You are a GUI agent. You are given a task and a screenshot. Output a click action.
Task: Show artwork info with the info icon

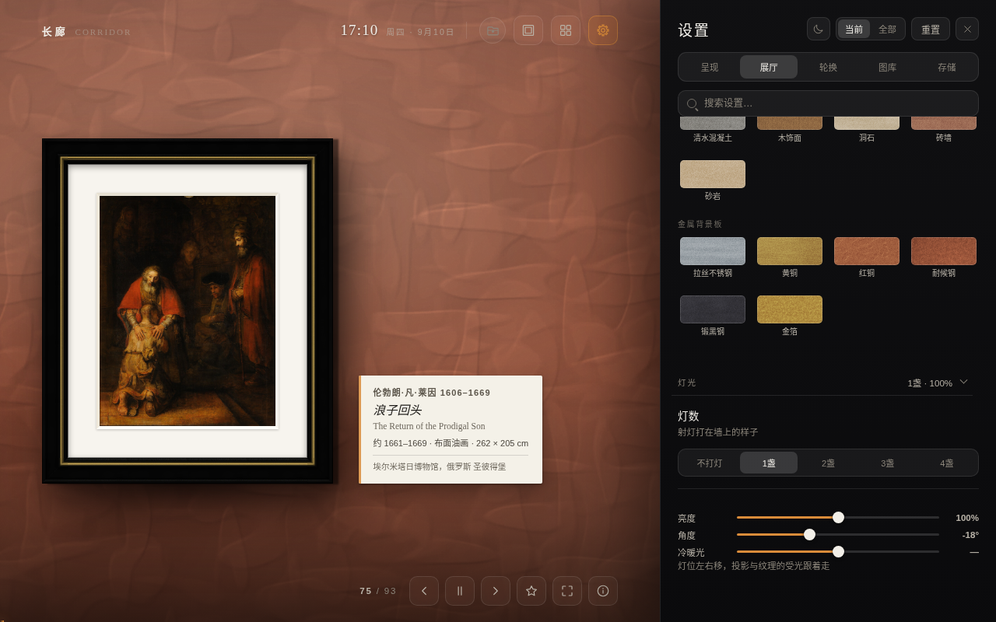603,591
